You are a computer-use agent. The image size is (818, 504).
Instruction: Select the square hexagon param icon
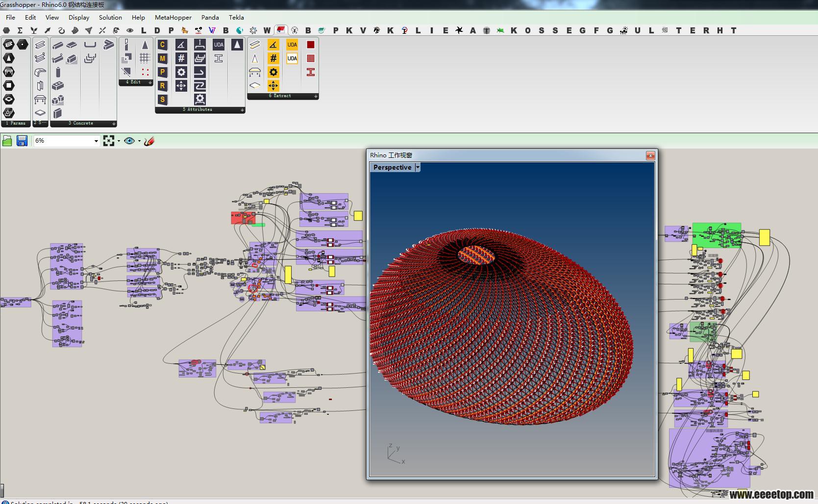tap(9, 86)
